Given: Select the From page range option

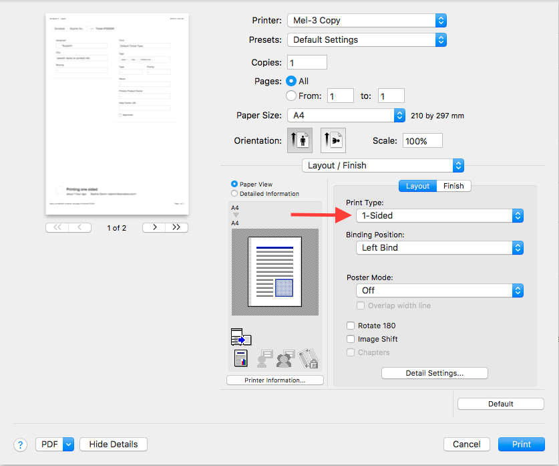Looking at the screenshot, I should [291, 96].
